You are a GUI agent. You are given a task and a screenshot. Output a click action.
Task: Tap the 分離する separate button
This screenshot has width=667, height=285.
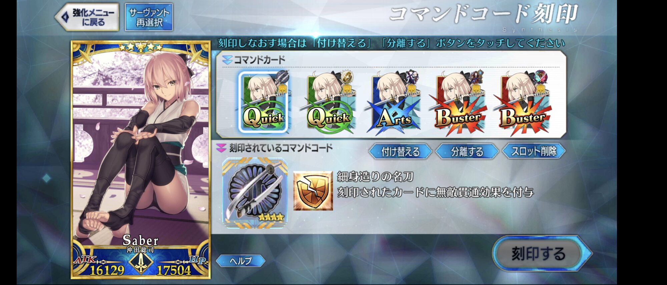click(467, 152)
